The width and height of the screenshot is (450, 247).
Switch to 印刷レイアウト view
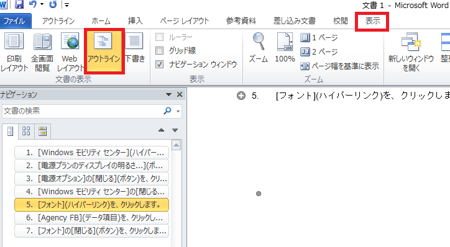[14, 52]
